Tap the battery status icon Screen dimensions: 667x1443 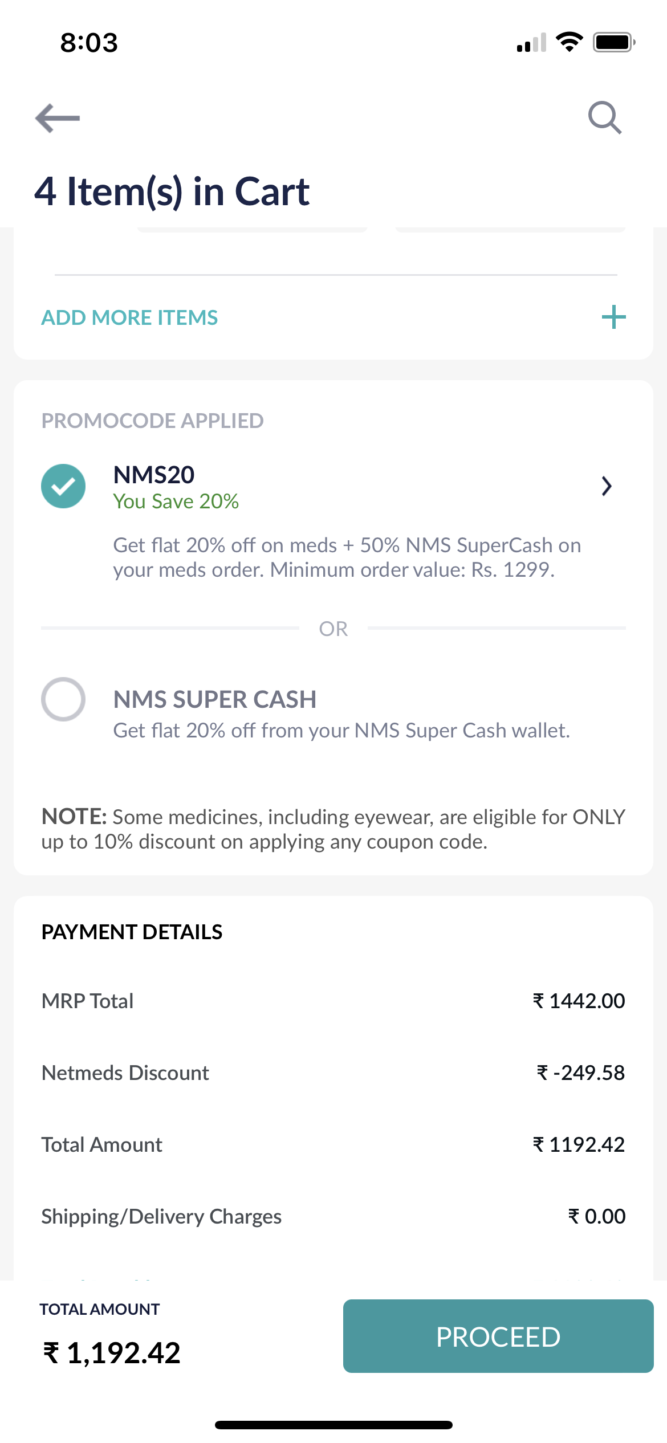pyautogui.click(x=614, y=42)
